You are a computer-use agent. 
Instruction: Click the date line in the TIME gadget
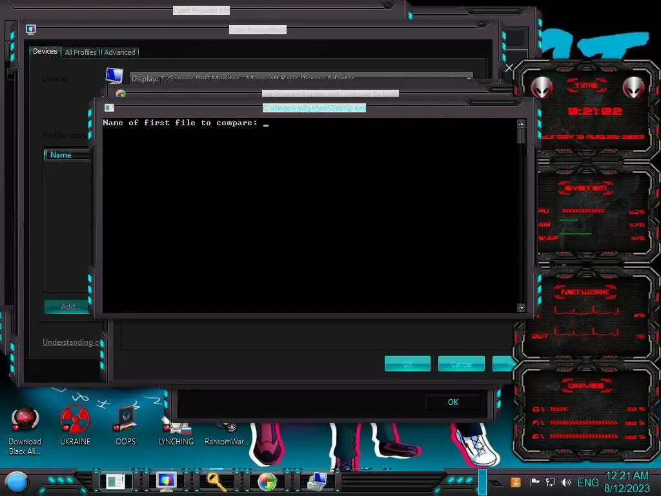[x=593, y=137]
